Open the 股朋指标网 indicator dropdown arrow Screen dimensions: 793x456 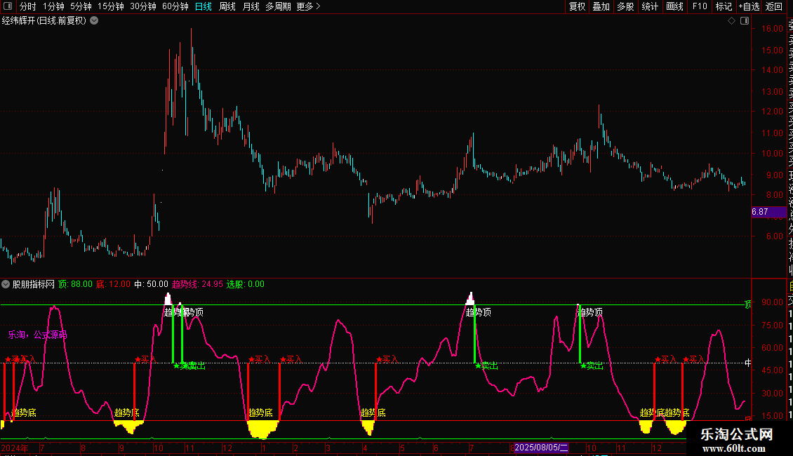coord(6,284)
